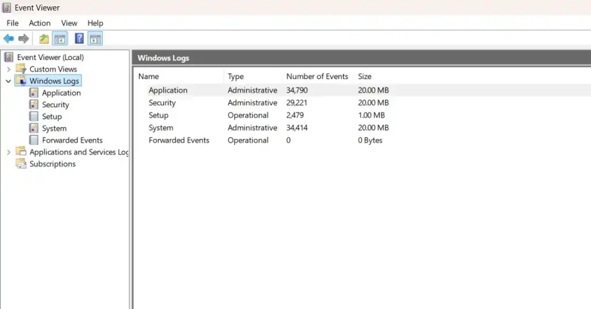
Task: Select the Setup row in the list
Action: pos(362,115)
